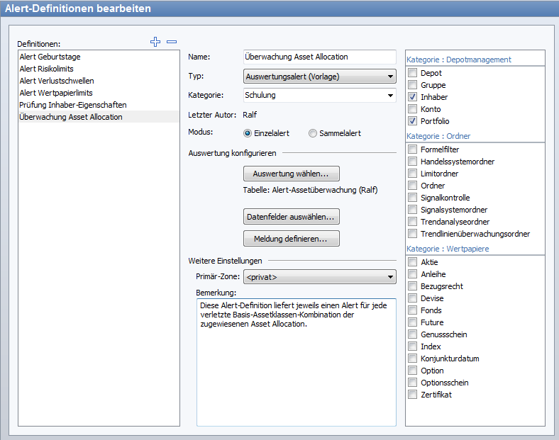Click the Auswertung wählen button

click(291, 173)
